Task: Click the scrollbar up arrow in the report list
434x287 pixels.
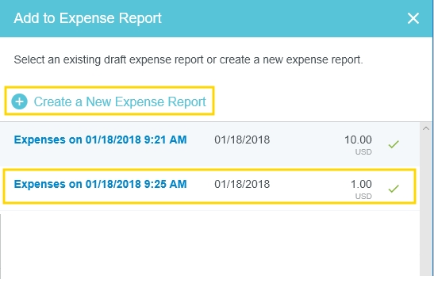Action: point(426,128)
